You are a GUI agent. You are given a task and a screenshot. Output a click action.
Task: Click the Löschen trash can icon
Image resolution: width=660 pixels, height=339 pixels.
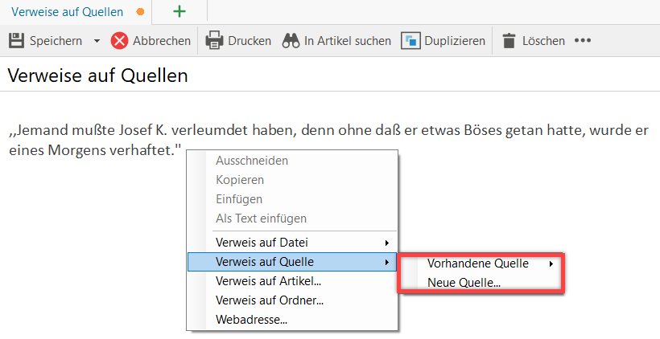(x=509, y=40)
